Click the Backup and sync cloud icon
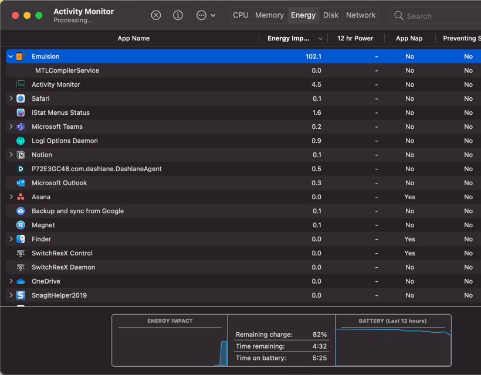Viewport: 481px width, 375px height. click(x=21, y=211)
